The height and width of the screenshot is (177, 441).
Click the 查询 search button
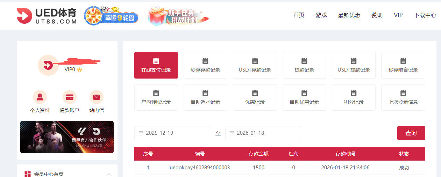click(411, 133)
